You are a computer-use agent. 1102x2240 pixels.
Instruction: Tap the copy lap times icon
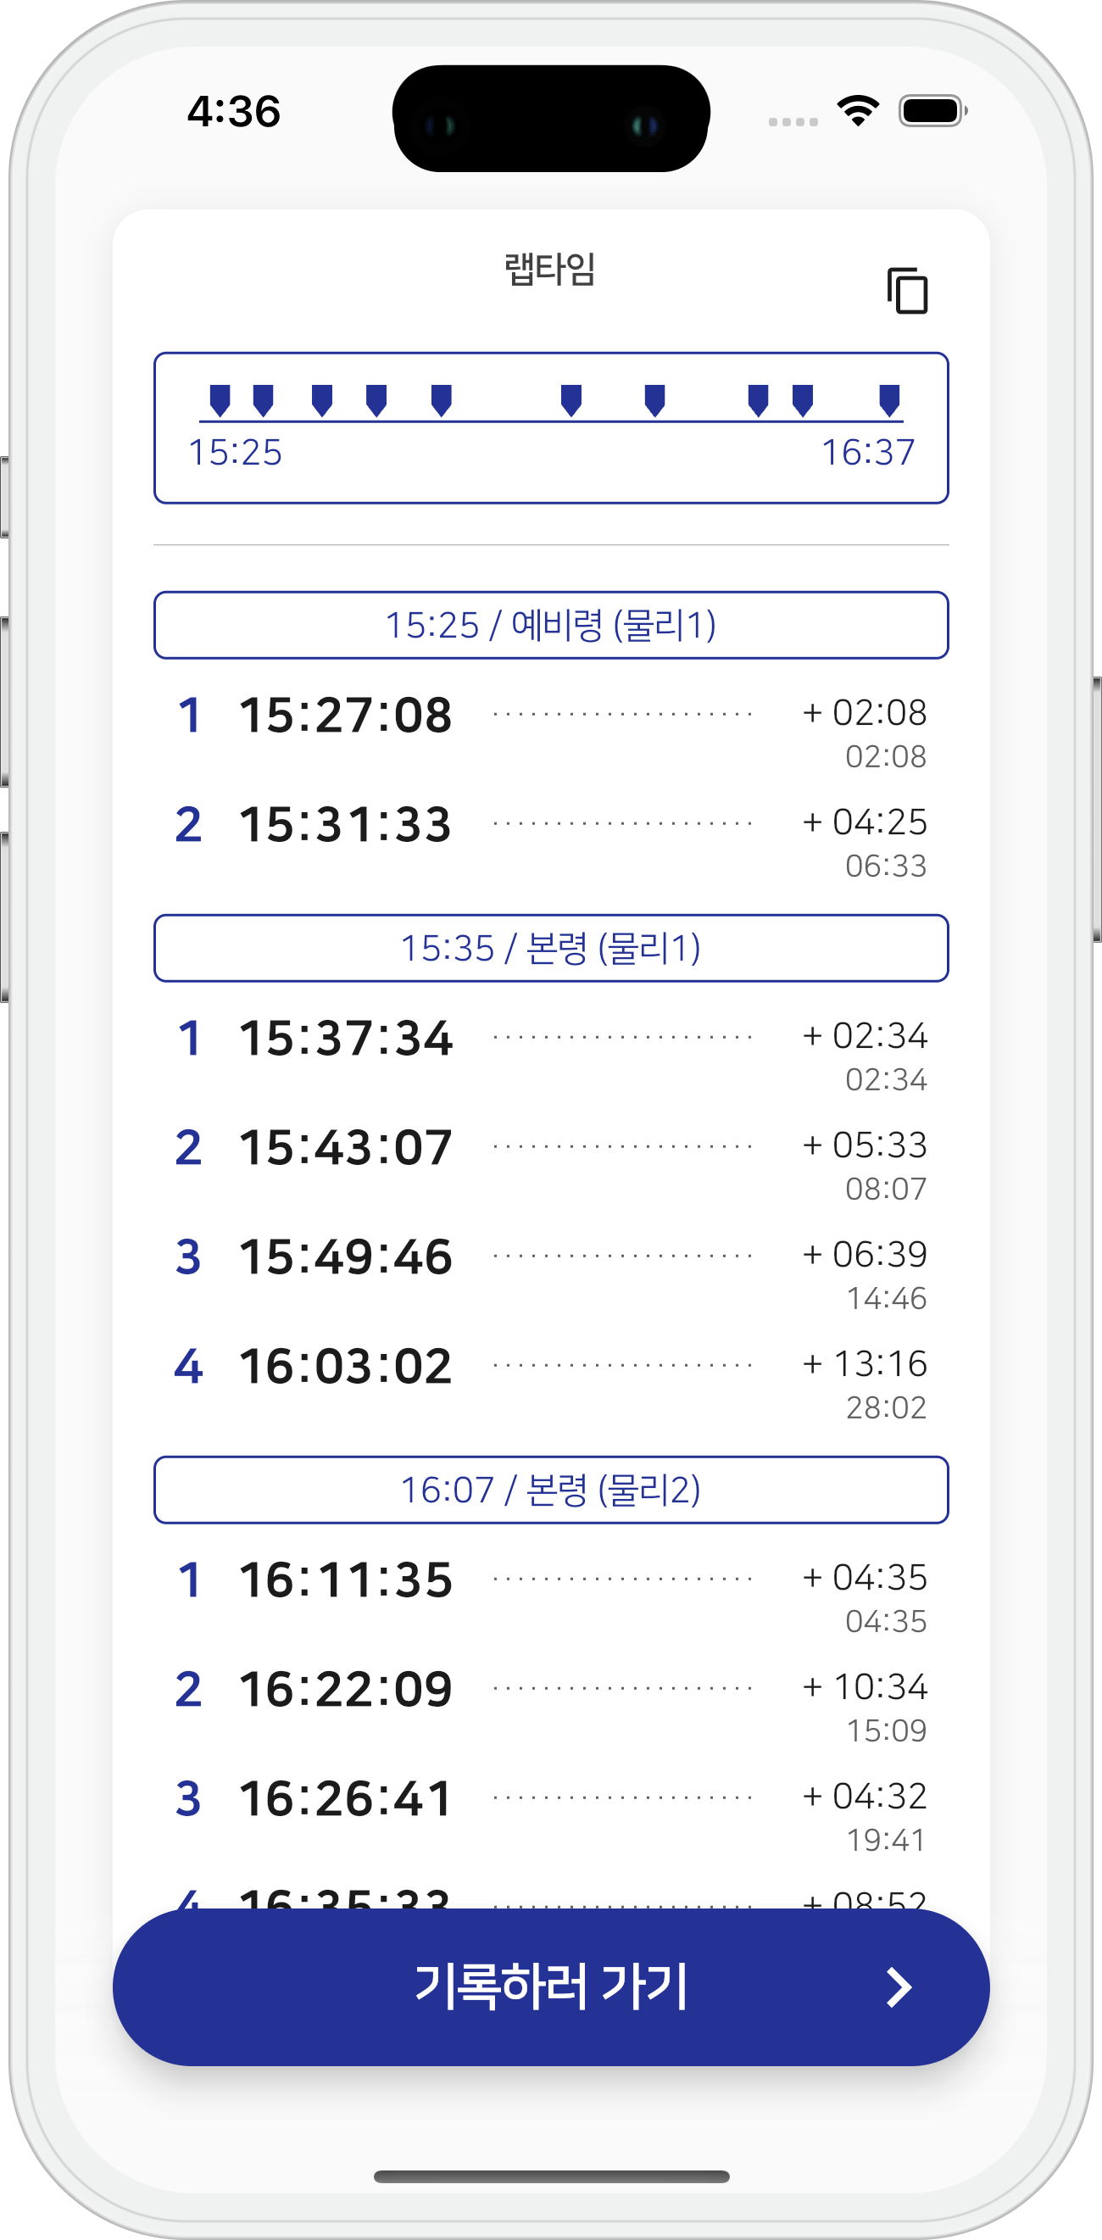907,291
